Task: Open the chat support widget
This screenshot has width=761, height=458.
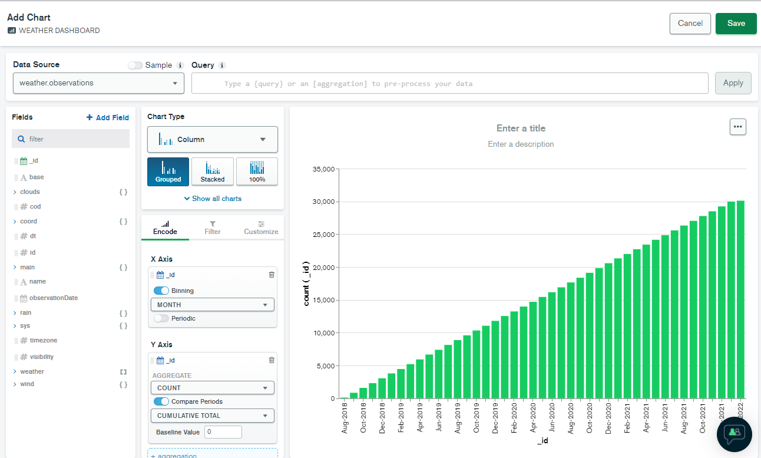Action: point(734,433)
